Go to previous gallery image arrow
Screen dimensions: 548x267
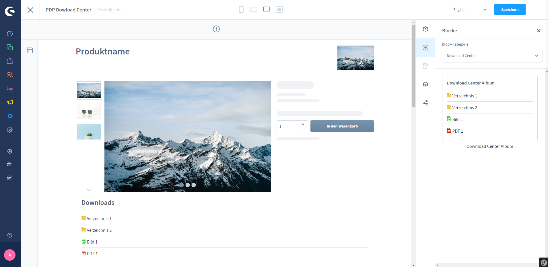point(110,140)
